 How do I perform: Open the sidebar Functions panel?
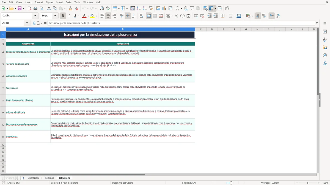coord(325,64)
